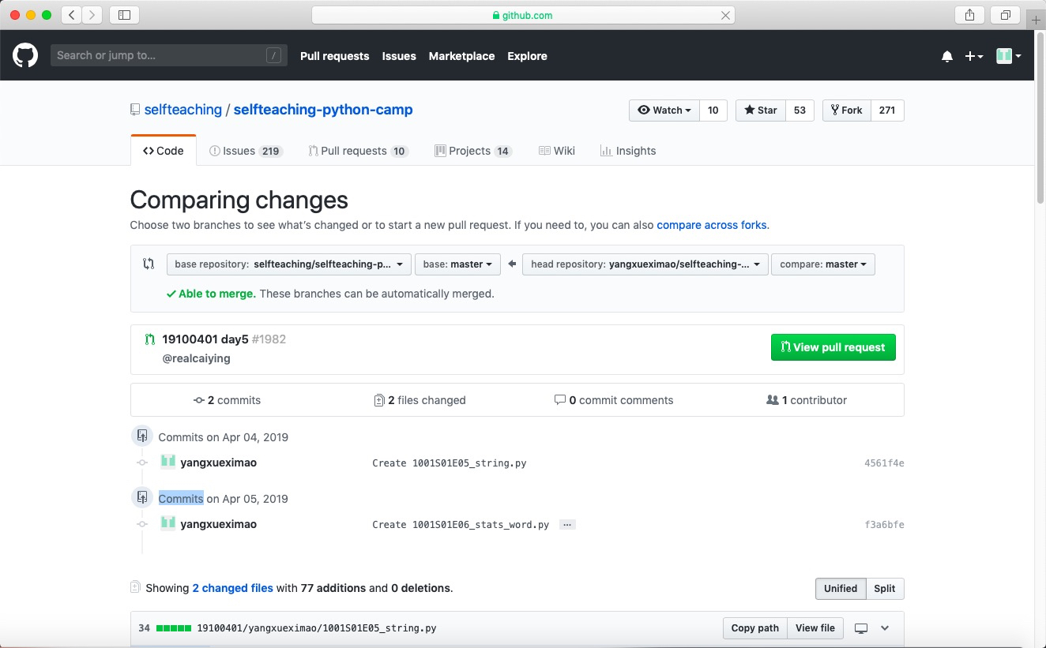Switch to the repository Pull requests tab
The image size is (1046, 648).
coord(359,151)
